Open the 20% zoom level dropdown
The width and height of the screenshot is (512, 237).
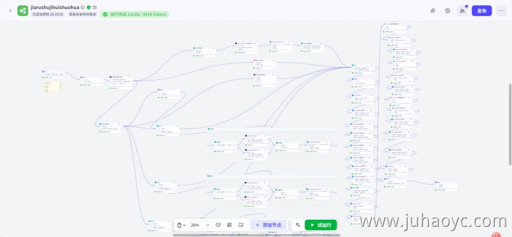coord(200,225)
